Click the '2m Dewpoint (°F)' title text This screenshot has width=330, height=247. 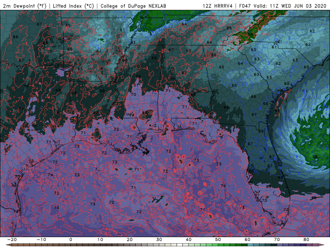click(25, 6)
